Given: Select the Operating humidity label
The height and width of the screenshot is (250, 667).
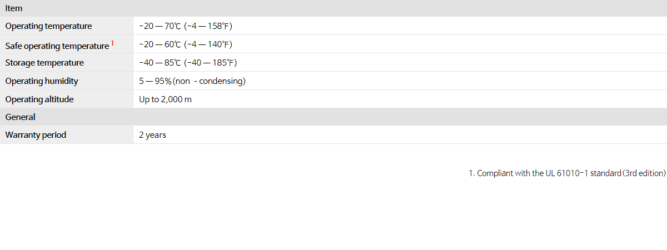Looking at the screenshot, I should [42, 81].
